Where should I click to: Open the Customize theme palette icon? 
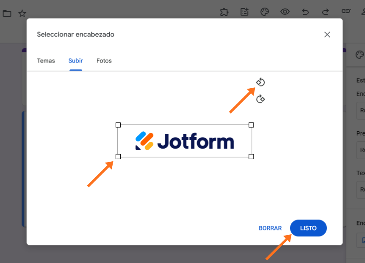(x=265, y=12)
